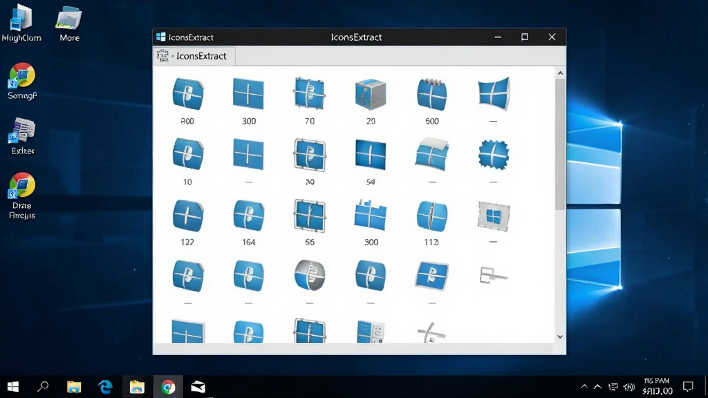Click the taskbar clock

657,386
